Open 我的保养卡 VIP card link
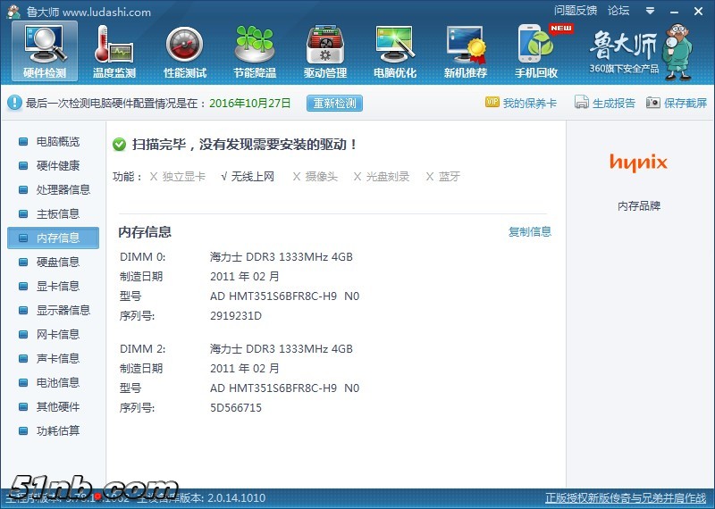The height and width of the screenshot is (509, 715). (x=521, y=104)
